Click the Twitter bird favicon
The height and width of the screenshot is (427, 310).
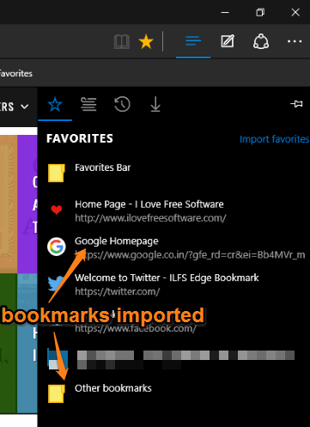click(x=56, y=283)
